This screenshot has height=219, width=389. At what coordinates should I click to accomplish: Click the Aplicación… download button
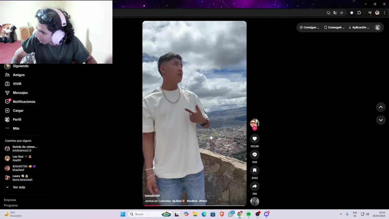[359, 27]
